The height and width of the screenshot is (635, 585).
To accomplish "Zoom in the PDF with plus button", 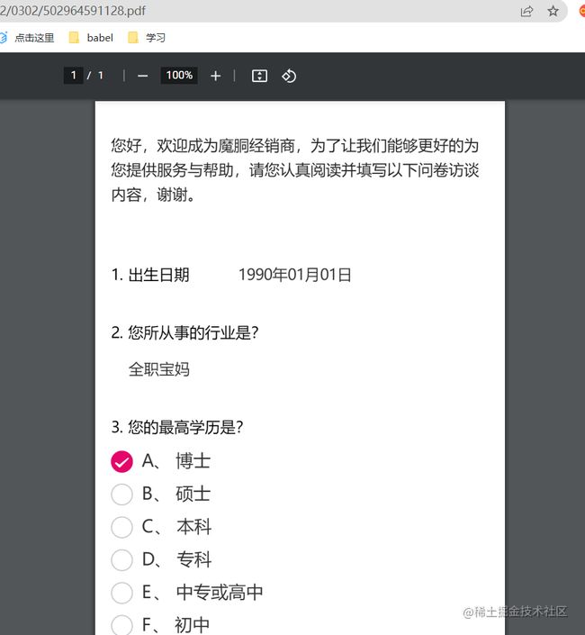I will [216, 76].
